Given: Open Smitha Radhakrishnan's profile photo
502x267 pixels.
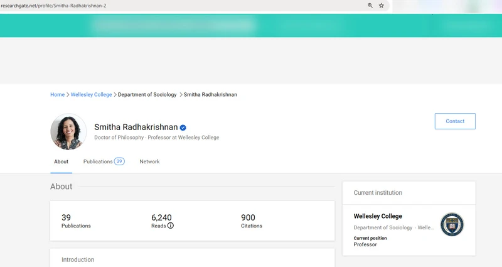Looking at the screenshot, I should coord(68,131).
